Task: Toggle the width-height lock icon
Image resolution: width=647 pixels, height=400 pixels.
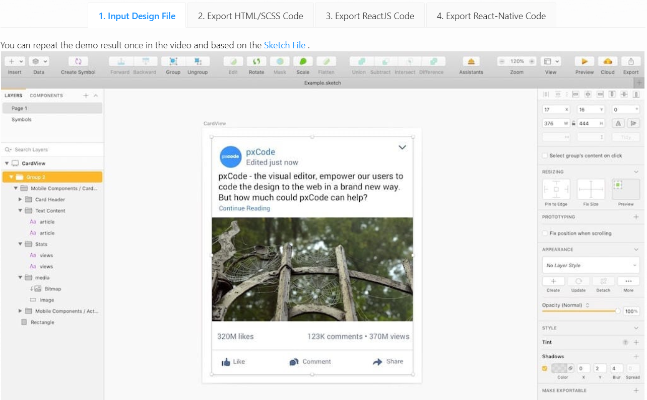Action: point(573,123)
